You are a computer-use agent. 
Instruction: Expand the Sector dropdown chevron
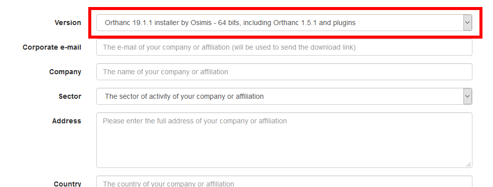(467, 96)
